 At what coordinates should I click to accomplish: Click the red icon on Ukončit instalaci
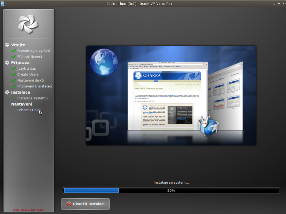69,204
